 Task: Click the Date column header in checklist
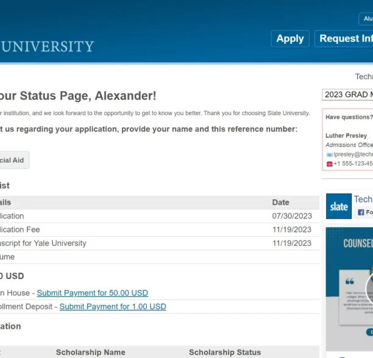[281, 202]
